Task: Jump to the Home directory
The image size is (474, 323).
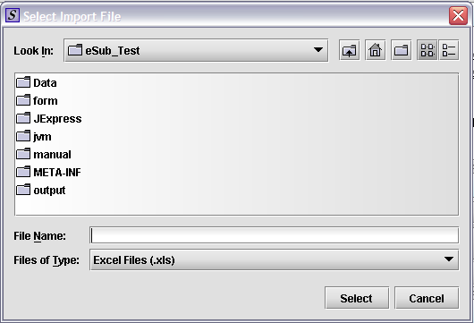Action: point(375,50)
